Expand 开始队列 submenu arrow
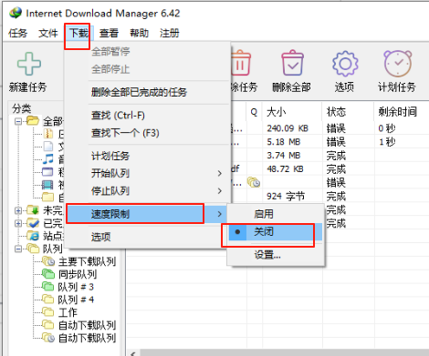Viewport: 429px width, 356px height. 220,173
